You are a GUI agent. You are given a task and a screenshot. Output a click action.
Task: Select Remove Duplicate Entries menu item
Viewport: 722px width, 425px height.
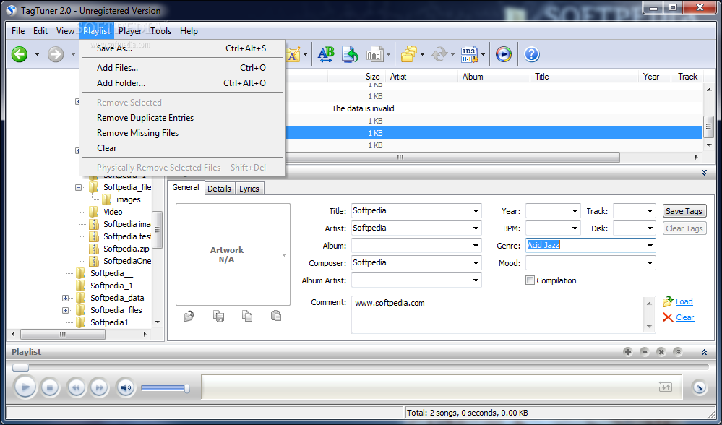coord(182,117)
